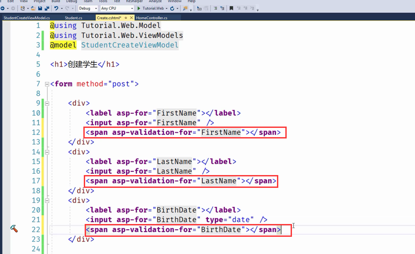Expand the New Project dropdown arrow
Image resolution: width=415 pixels, height=254 pixels.
28,8
